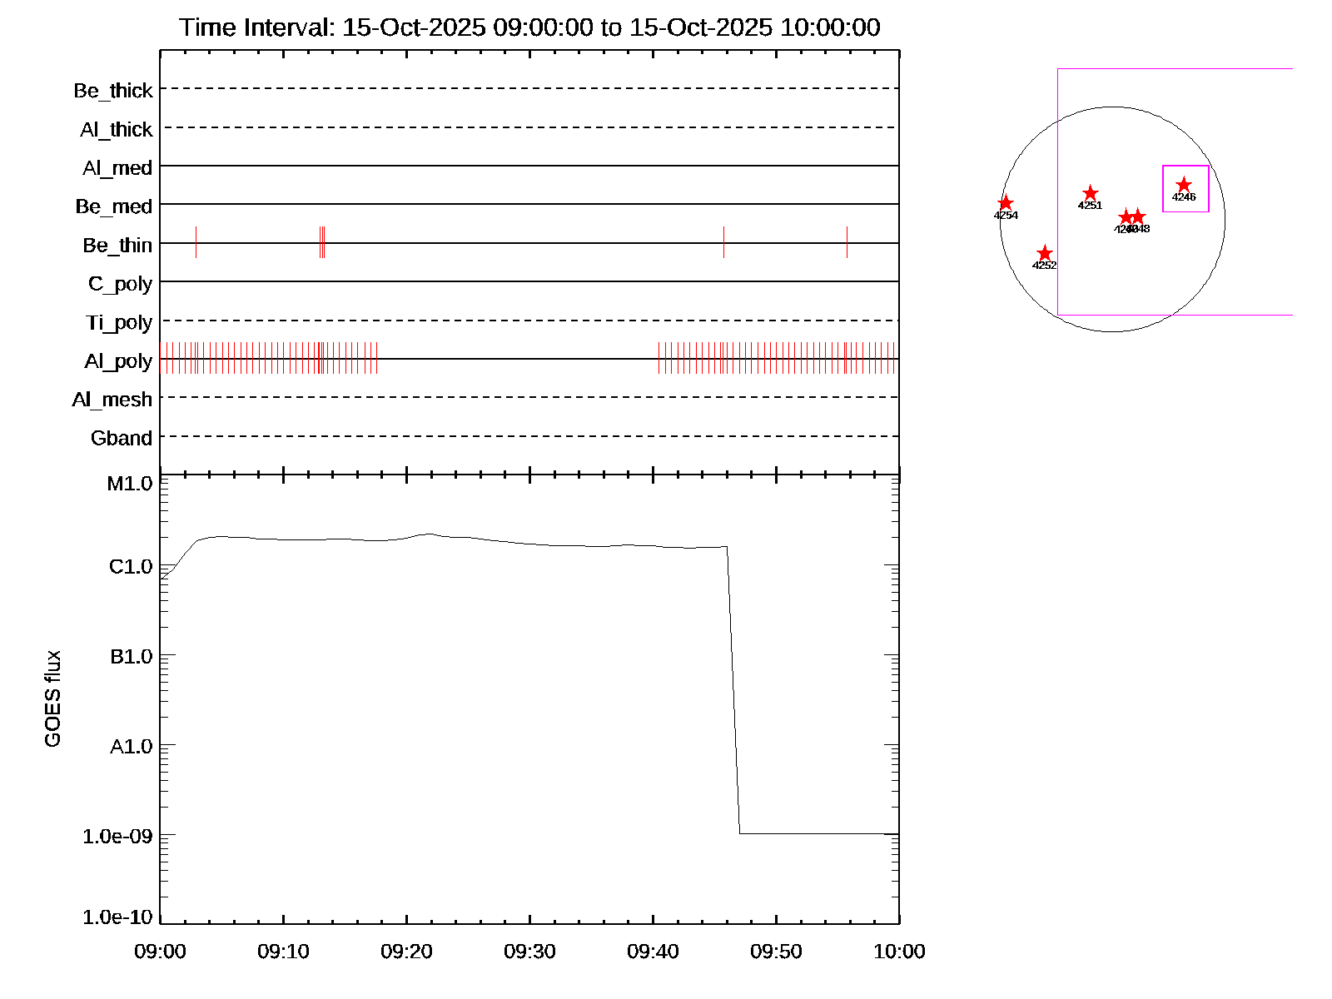
Task: Click the red star for region 4246
Action: click(x=1183, y=185)
